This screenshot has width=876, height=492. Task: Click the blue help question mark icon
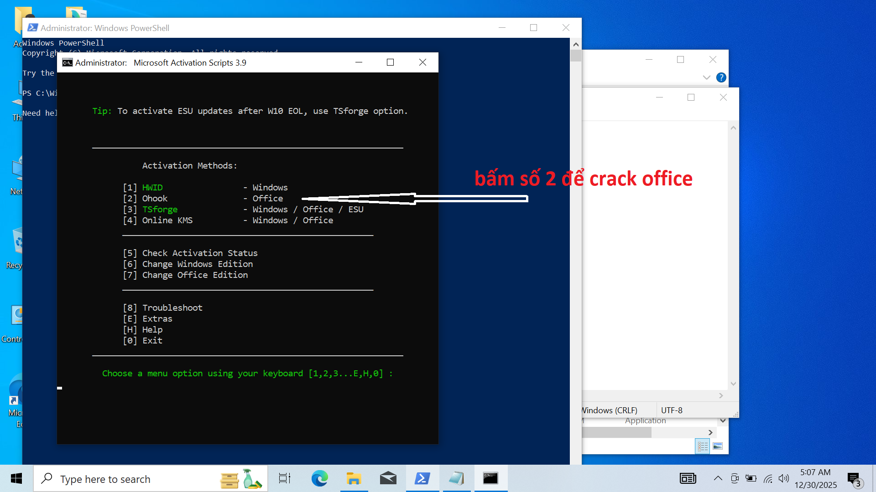(721, 77)
